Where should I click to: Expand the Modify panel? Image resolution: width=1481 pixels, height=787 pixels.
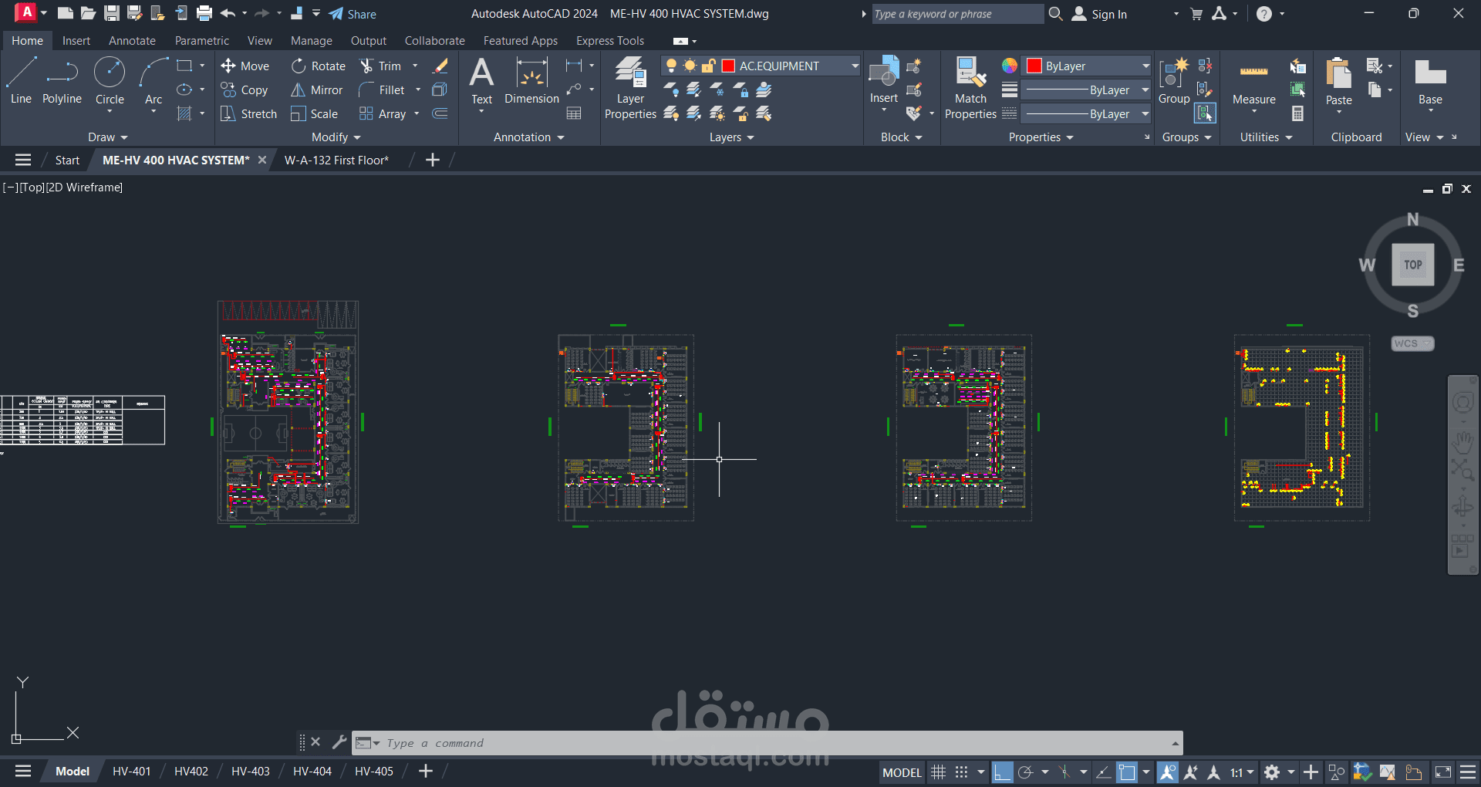pos(336,137)
